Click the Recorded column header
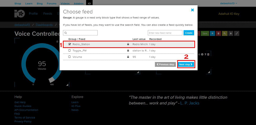Viewport: 256px width, 125px height. [x=155, y=39]
